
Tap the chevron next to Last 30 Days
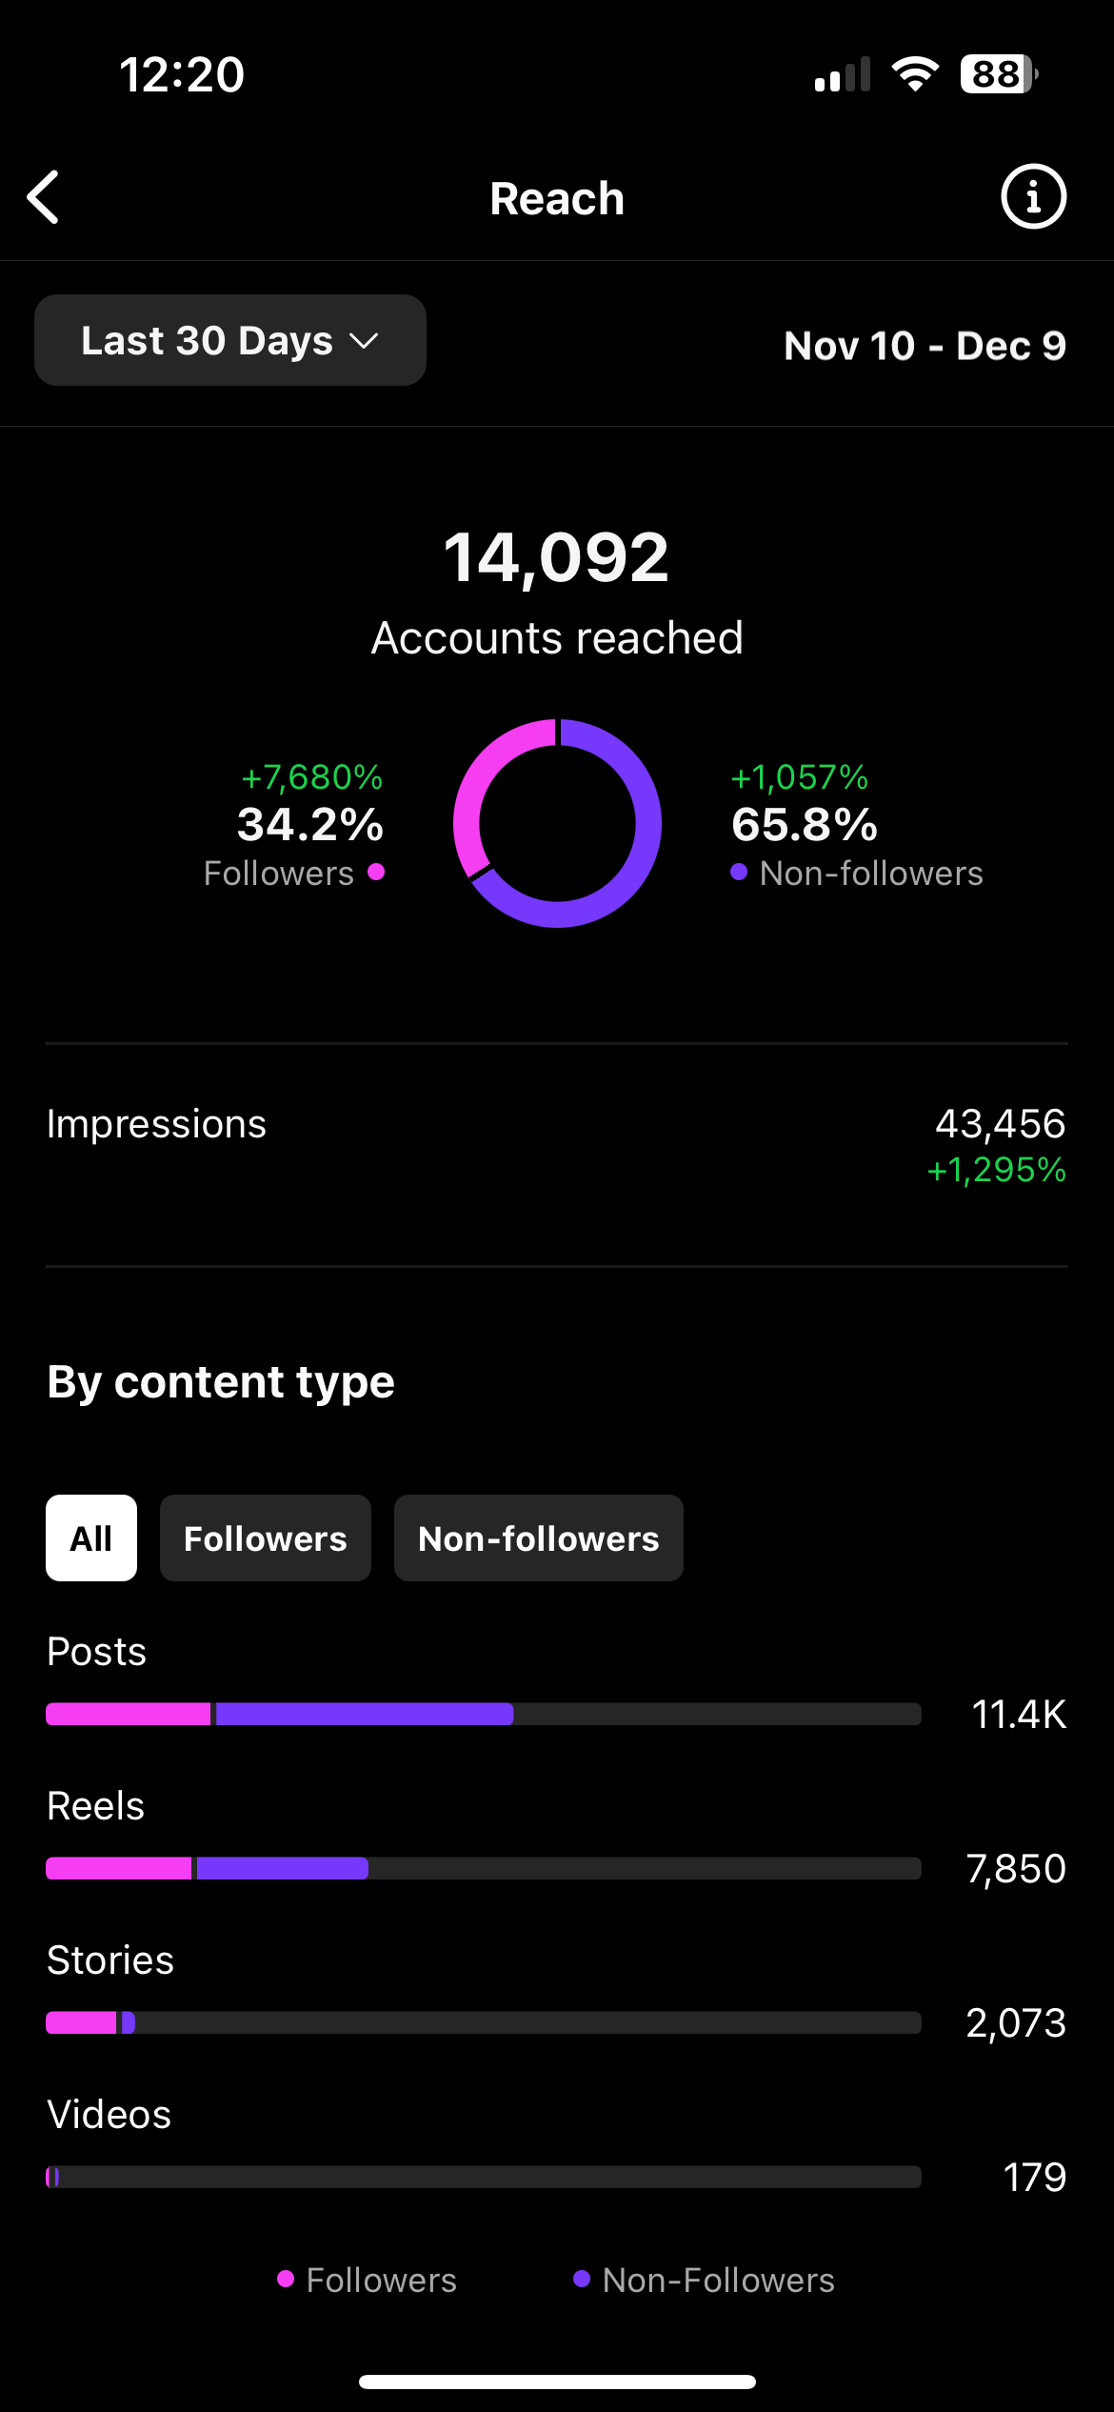[x=365, y=341]
